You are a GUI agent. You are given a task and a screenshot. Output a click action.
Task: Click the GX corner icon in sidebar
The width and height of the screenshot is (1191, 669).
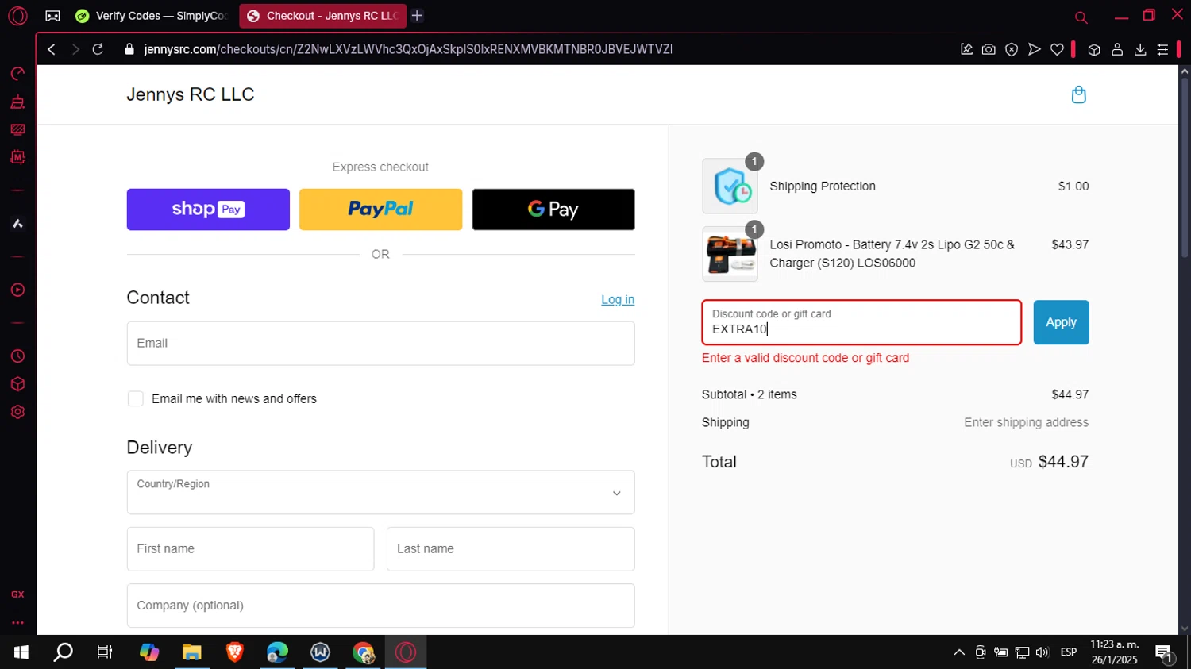[x=17, y=594]
